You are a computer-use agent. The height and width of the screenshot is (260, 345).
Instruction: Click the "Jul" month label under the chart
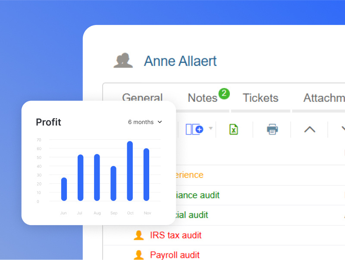(80, 213)
